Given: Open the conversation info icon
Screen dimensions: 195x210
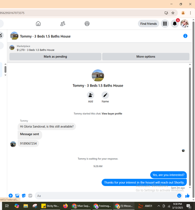Looking at the screenshot, I should coord(185,36).
